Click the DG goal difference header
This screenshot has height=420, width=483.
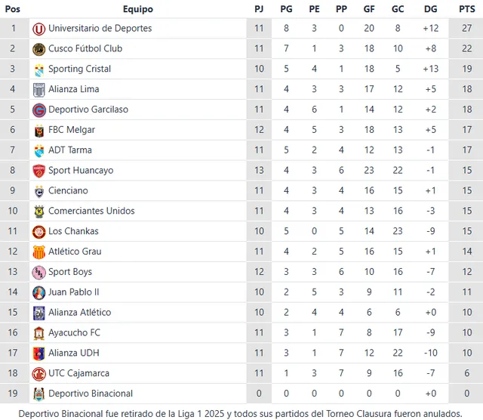(430, 9)
